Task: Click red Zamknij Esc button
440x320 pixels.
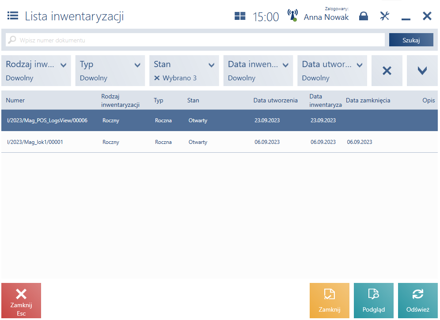Action: (x=21, y=301)
